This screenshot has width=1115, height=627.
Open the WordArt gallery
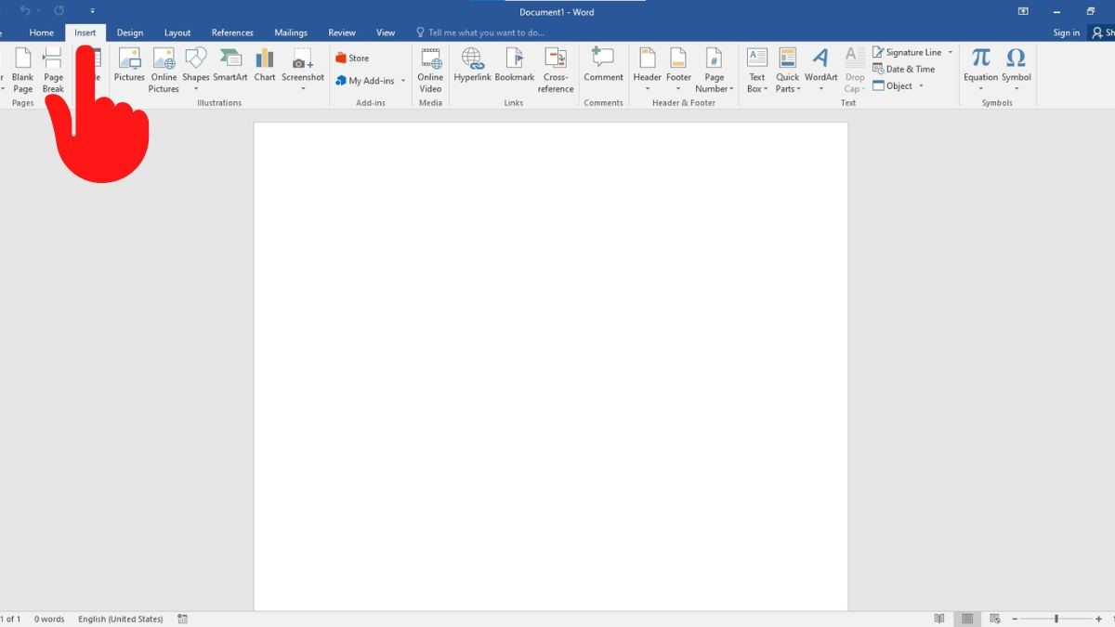pyautogui.click(x=821, y=70)
